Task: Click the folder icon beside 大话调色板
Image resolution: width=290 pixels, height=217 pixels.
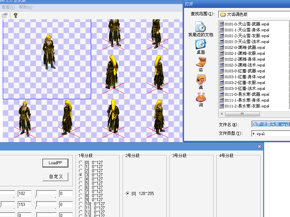Action: coord(223,14)
